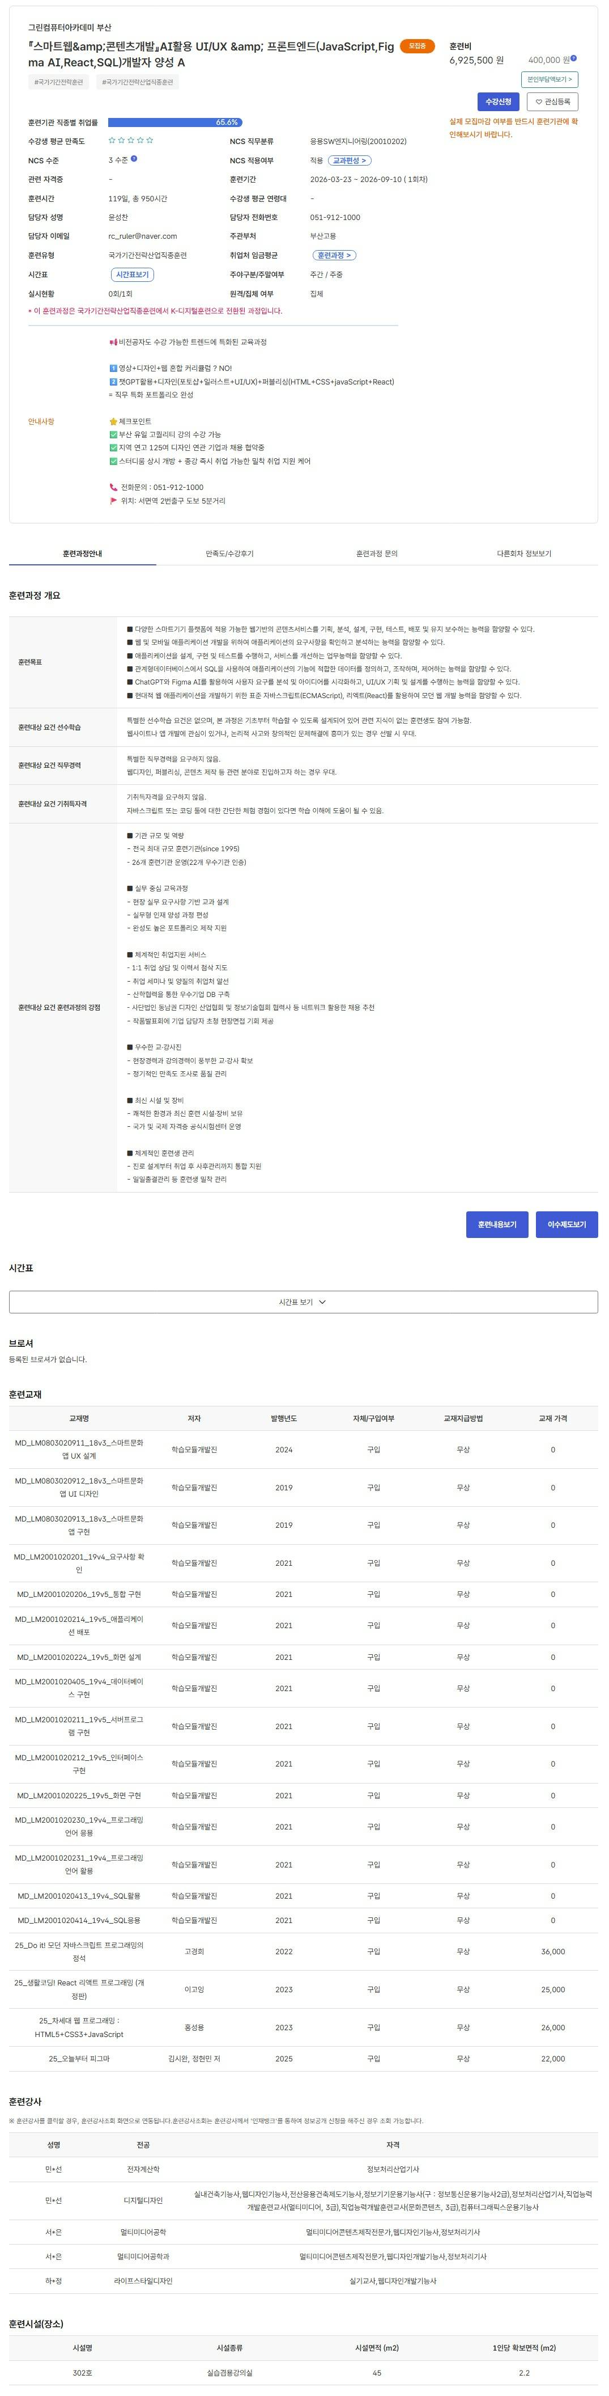Click the 교재 가격 column header
609x2396 pixels.
[x=552, y=1418]
